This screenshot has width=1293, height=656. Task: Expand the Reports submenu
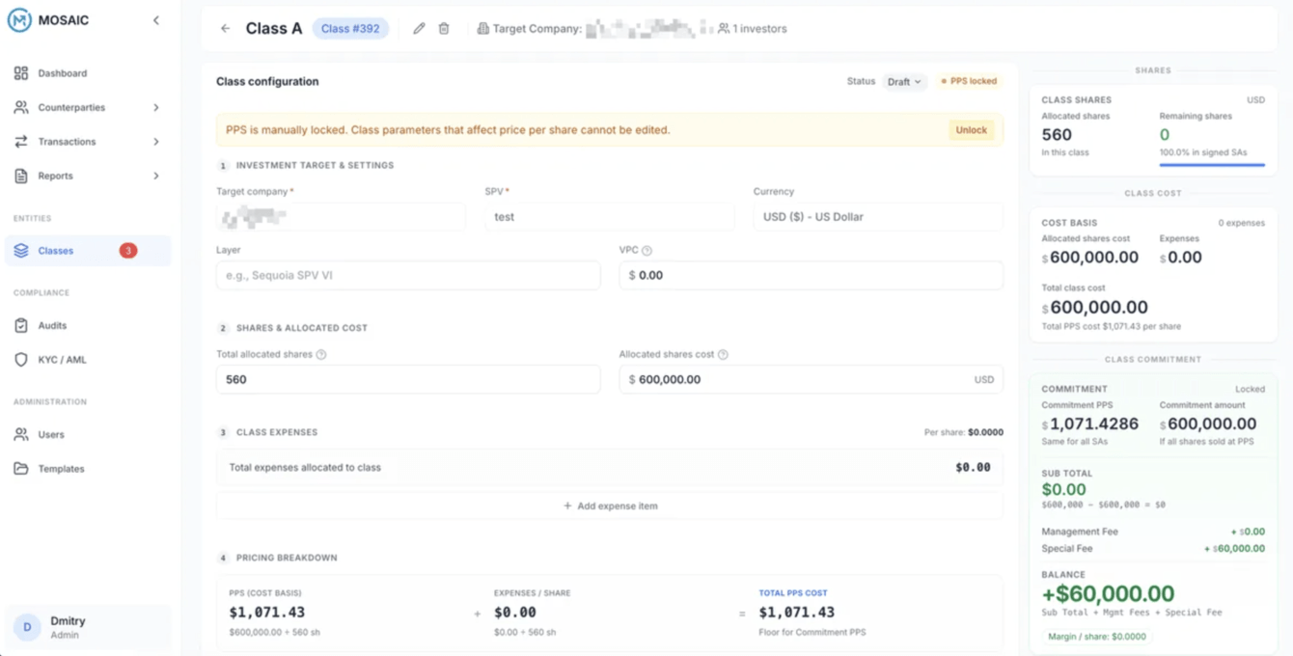(156, 177)
